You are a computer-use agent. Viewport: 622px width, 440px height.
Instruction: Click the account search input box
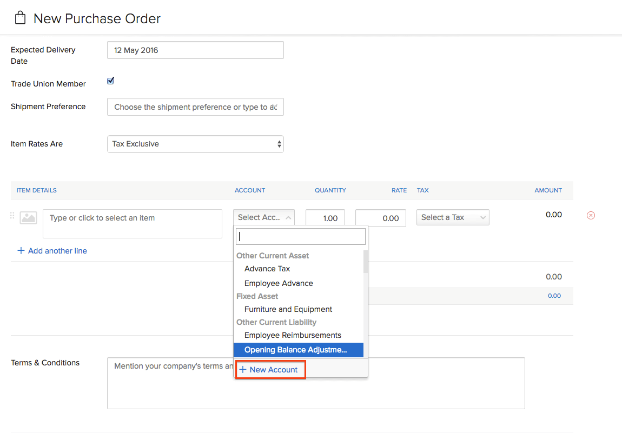tap(300, 236)
